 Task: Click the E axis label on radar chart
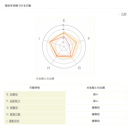coord(64,20)
